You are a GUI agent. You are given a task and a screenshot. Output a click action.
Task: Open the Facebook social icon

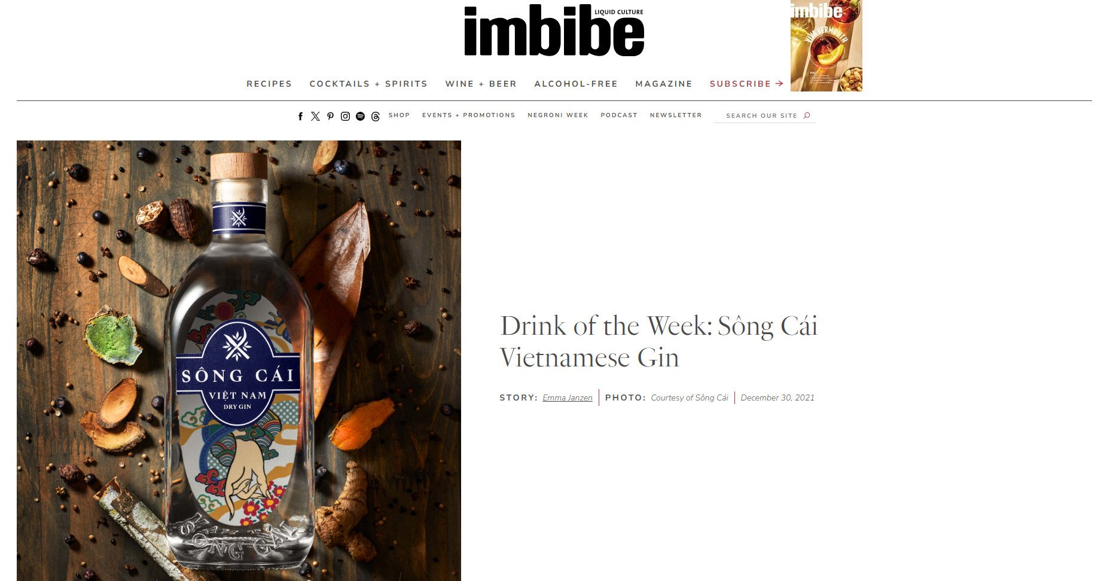[300, 116]
